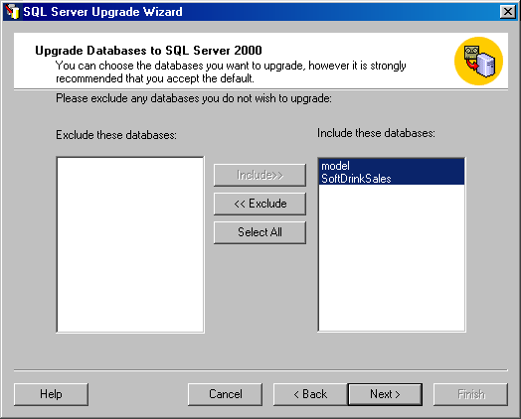Screen dimensions: 521x419
Task: Click the Select All button
Action: click(260, 232)
